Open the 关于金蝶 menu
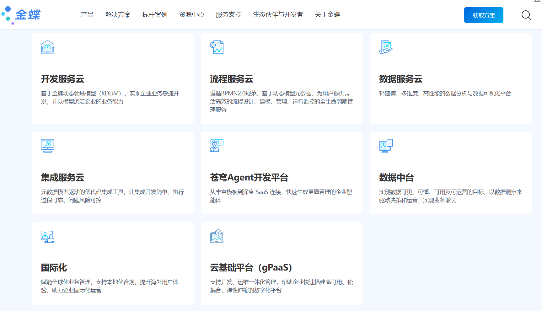Image resolution: width=542 pixels, height=311 pixels. [x=327, y=14]
